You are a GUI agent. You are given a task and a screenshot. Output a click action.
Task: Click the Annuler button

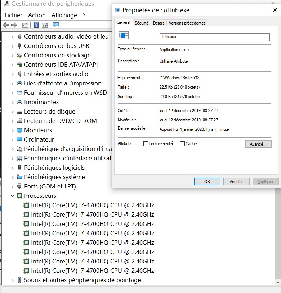pos(236,181)
